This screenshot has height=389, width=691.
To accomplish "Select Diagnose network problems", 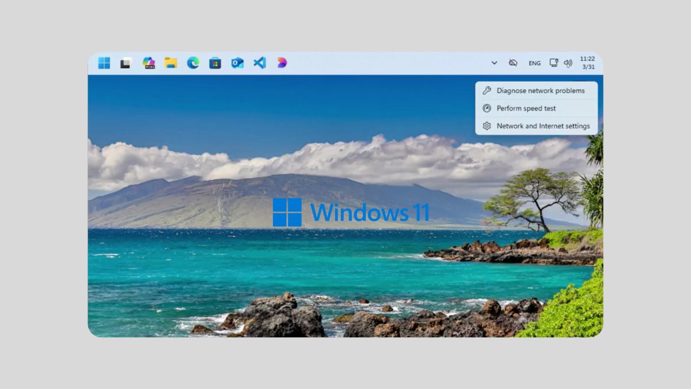I will coord(540,90).
